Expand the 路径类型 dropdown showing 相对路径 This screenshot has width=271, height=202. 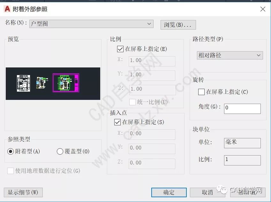(x=230, y=55)
